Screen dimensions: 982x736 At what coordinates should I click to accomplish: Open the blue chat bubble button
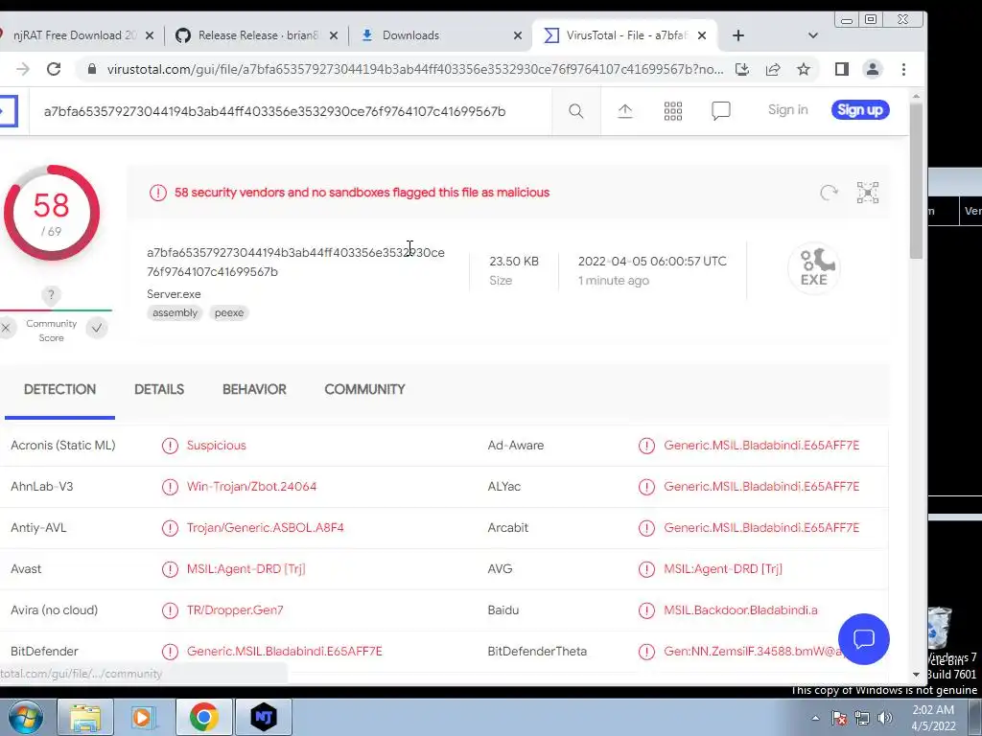pos(864,639)
